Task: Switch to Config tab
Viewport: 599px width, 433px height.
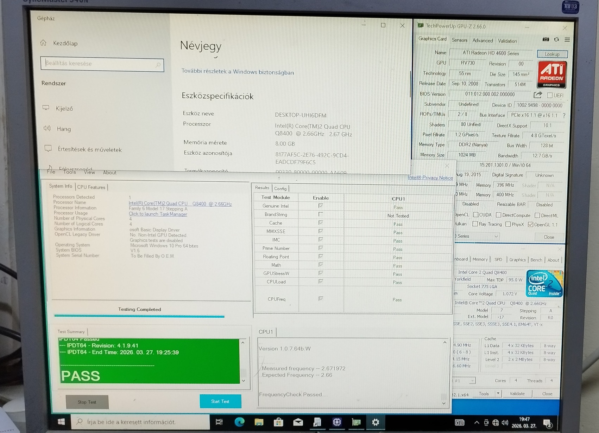Action: 280,189
